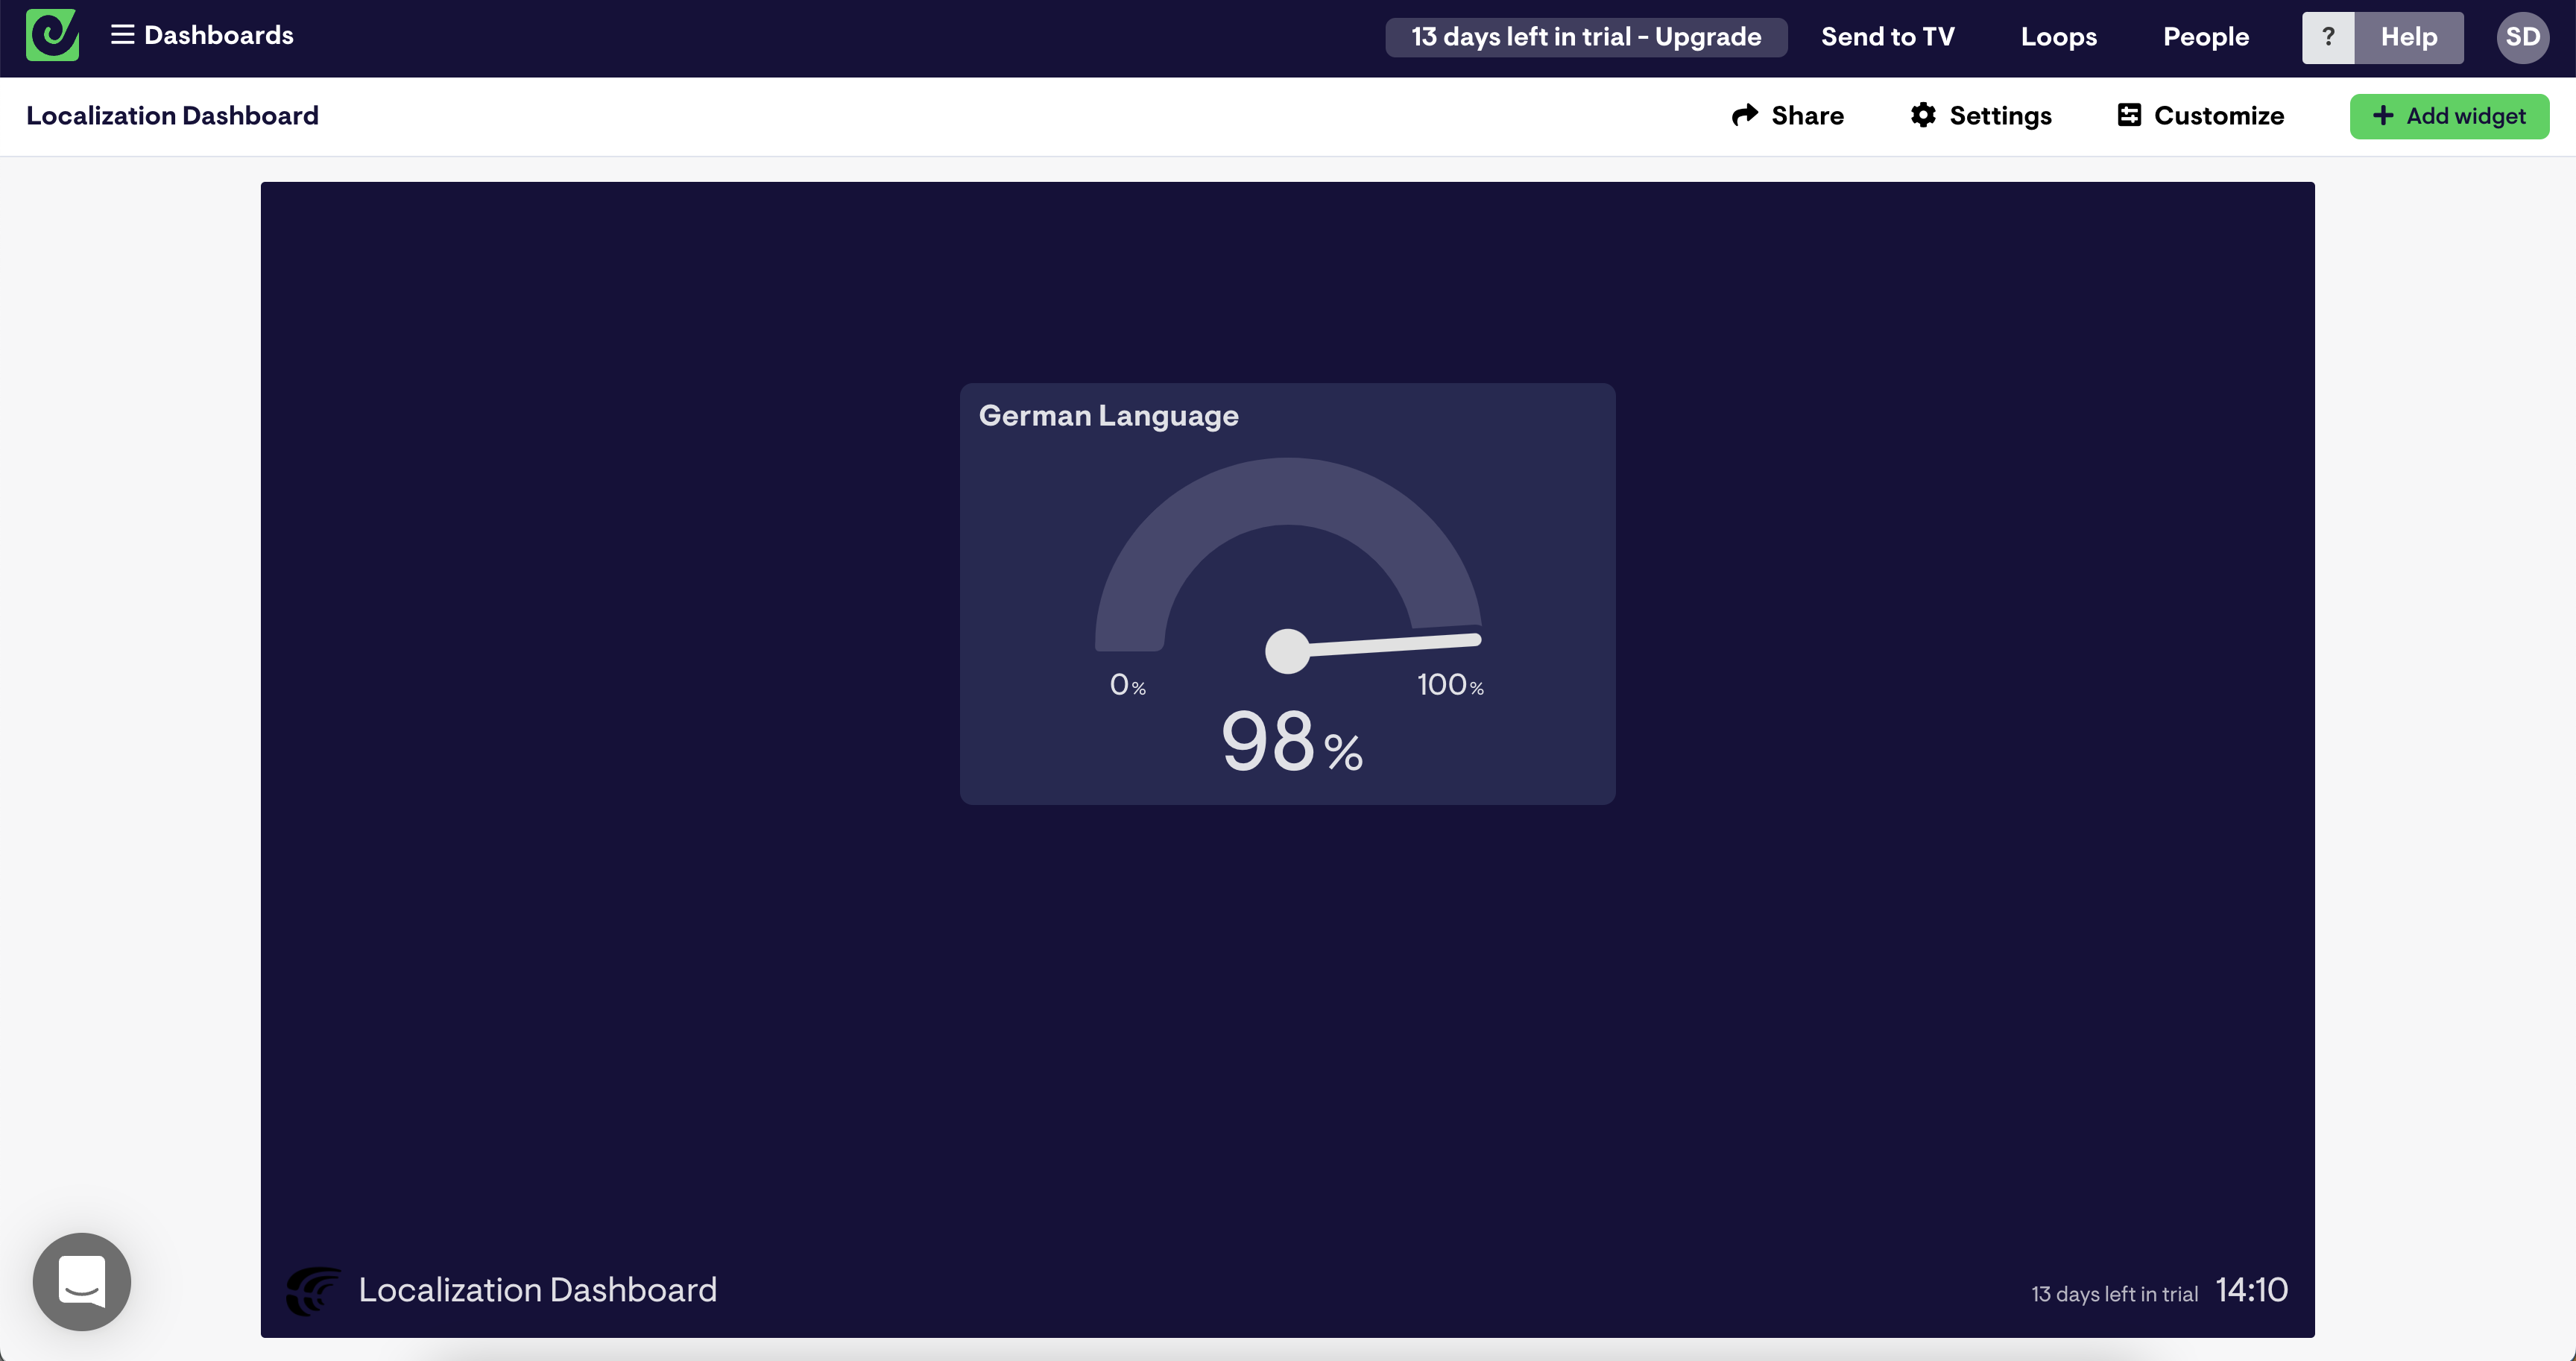The image size is (2576, 1361).
Task: Click the footer Localization Dashboard title
Action: coord(538,1290)
